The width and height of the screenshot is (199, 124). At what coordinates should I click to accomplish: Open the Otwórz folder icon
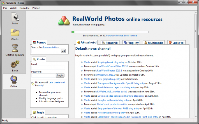pos(15,33)
